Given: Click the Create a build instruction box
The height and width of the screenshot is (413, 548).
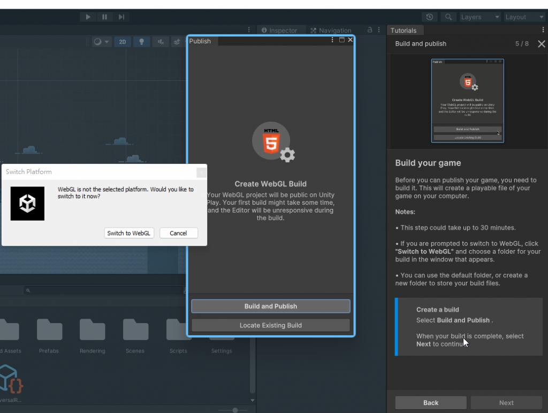Looking at the screenshot, I should click(469, 327).
